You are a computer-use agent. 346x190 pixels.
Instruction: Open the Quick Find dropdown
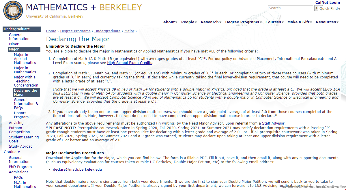point(330,9)
